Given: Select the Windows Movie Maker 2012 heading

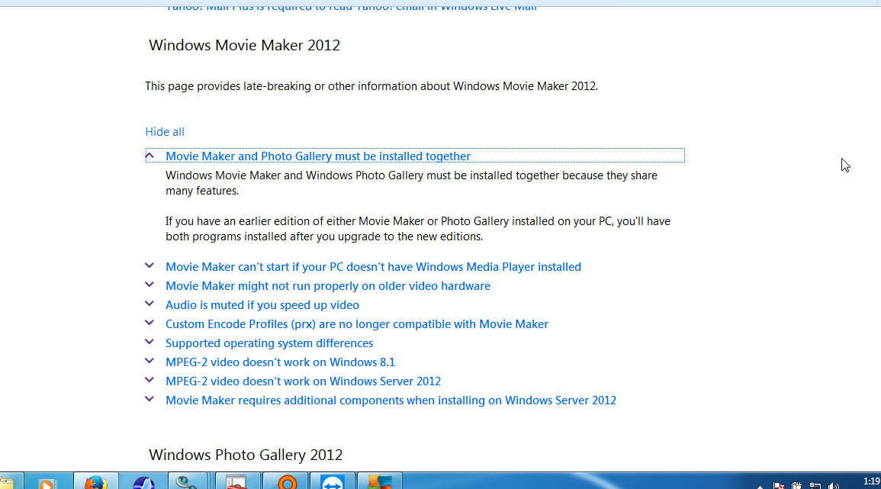Looking at the screenshot, I should coord(244,46).
